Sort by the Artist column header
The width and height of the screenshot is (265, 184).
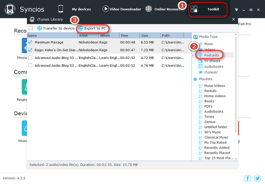click(x=88, y=36)
